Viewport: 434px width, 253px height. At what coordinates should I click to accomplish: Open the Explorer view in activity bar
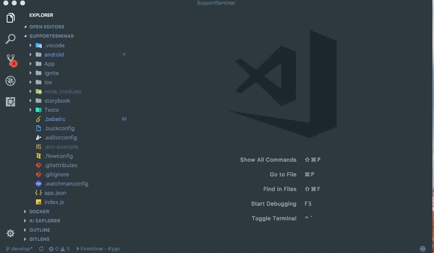click(10, 18)
